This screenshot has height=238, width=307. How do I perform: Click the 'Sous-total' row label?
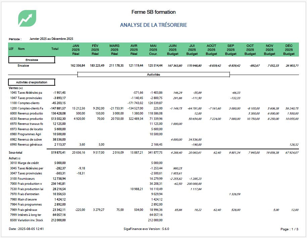[x=15, y=152]
